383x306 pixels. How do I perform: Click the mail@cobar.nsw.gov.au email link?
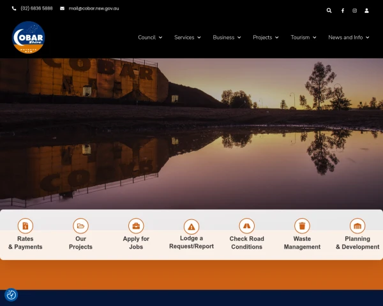[x=93, y=8]
